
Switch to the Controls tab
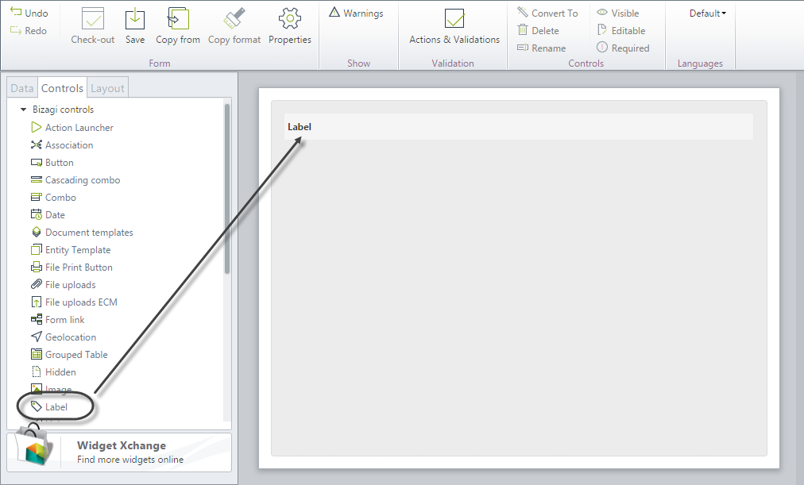click(62, 88)
